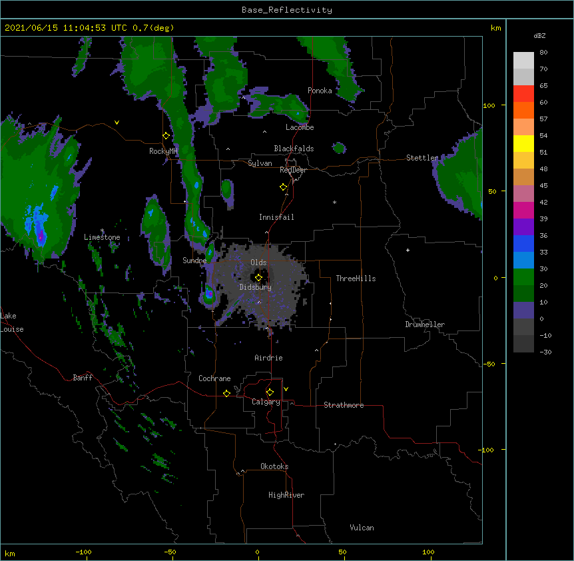Viewport: 574px width, 561px height.
Task: Click the Limestone label
Action: [x=102, y=237]
